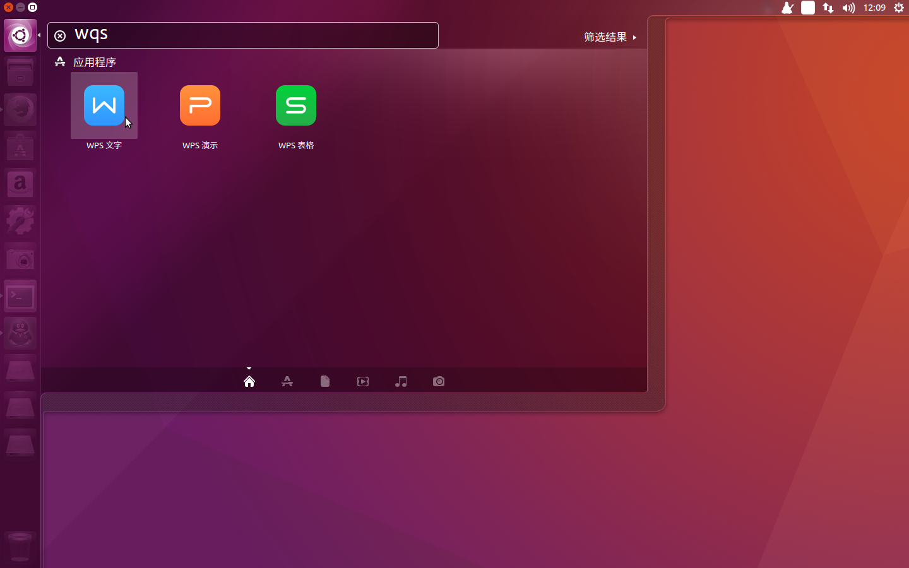Image resolution: width=909 pixels, height=568 pixels.
Task: Launch QQ from the launcher
Action: [20, 333]
